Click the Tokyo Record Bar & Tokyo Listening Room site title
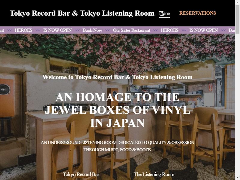This screenshot has width=240, height=180. click(82, 13)
